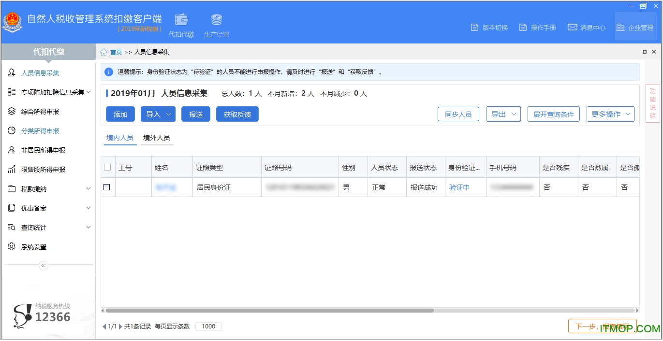
Task: Click the 获取反馈 button
Action: [x=237, y=114]
